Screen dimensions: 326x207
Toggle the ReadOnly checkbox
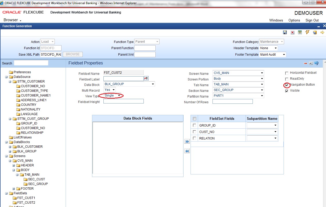click(x=287, y=79)
